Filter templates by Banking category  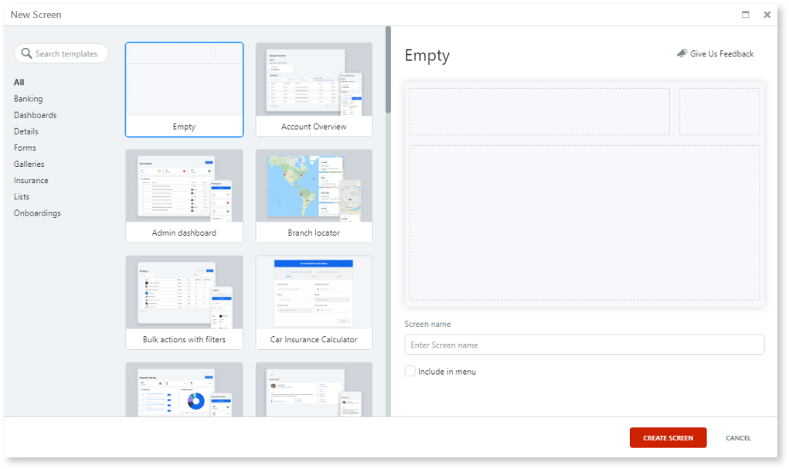pyautogui.click(x=28, y=98)
